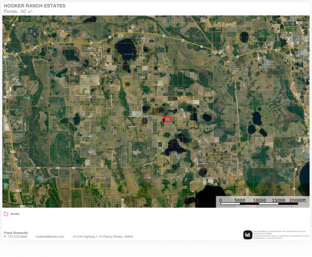
Task: Click the "15000" scale bar label
Action: coord(278,200)
